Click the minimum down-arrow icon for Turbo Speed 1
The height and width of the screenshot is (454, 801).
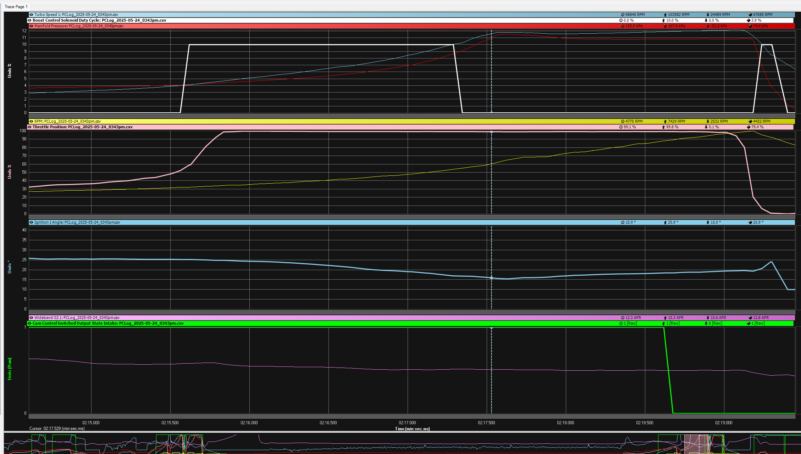pyautogui.click(x=708, y=15)
